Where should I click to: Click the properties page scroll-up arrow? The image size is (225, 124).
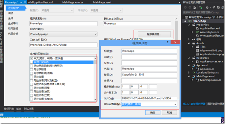click(x=176, y=19)
